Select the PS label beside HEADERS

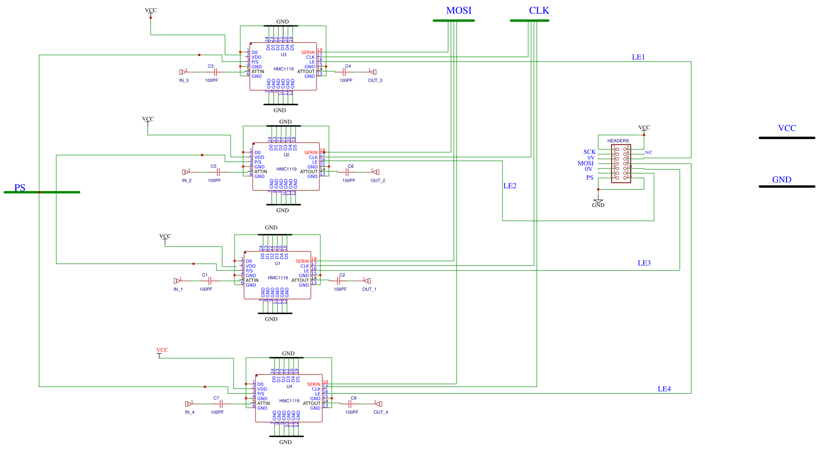(590, 178)
